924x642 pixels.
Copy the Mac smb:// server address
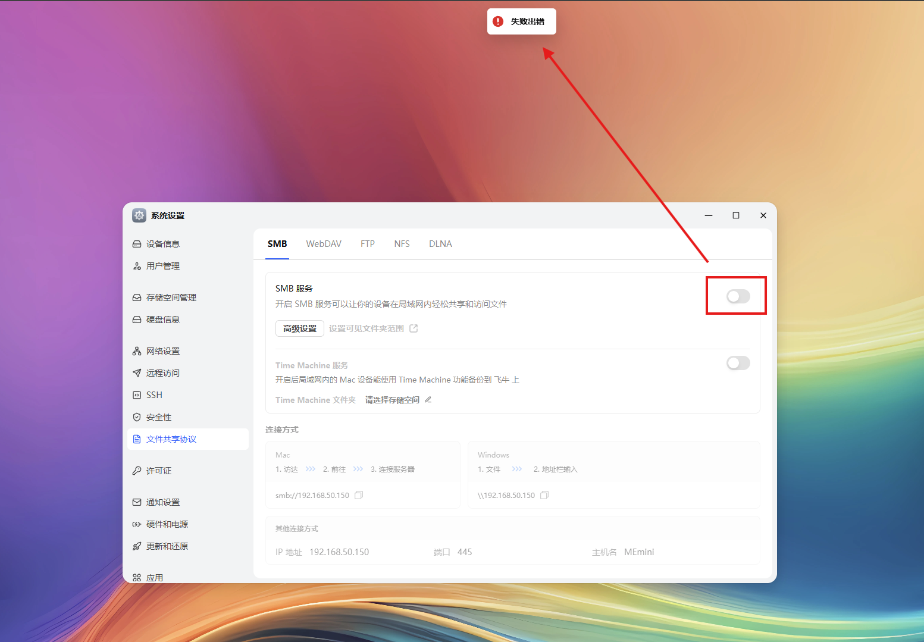(359, 494)
